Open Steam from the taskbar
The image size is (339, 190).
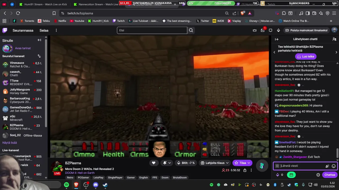[105, 185]
